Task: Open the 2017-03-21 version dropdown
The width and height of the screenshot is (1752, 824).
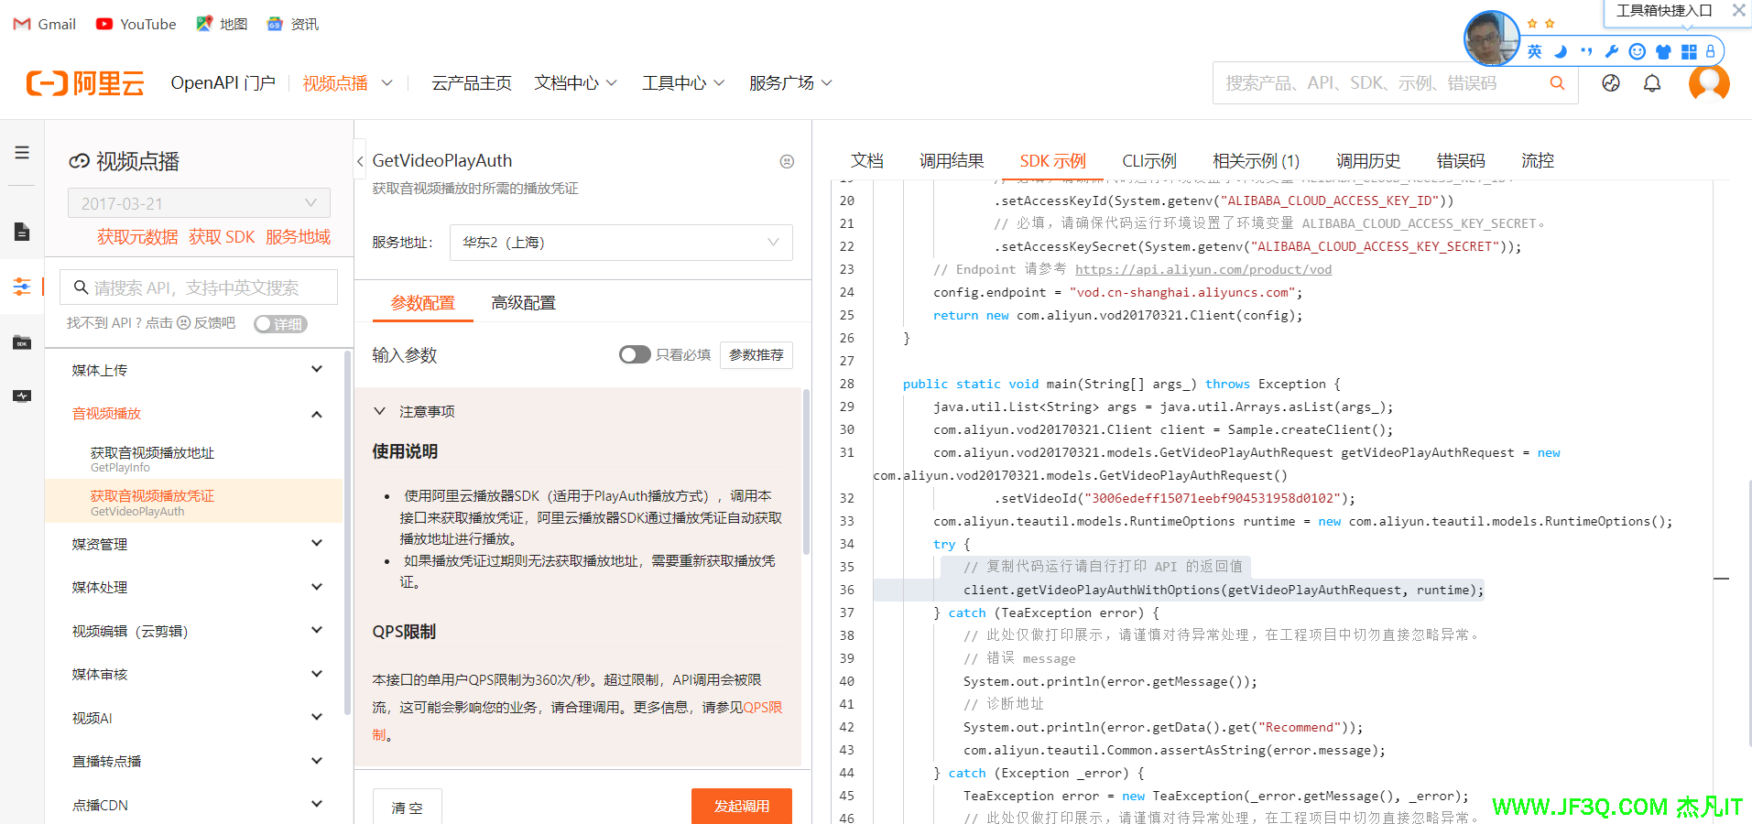Action: tap(199, 203)
